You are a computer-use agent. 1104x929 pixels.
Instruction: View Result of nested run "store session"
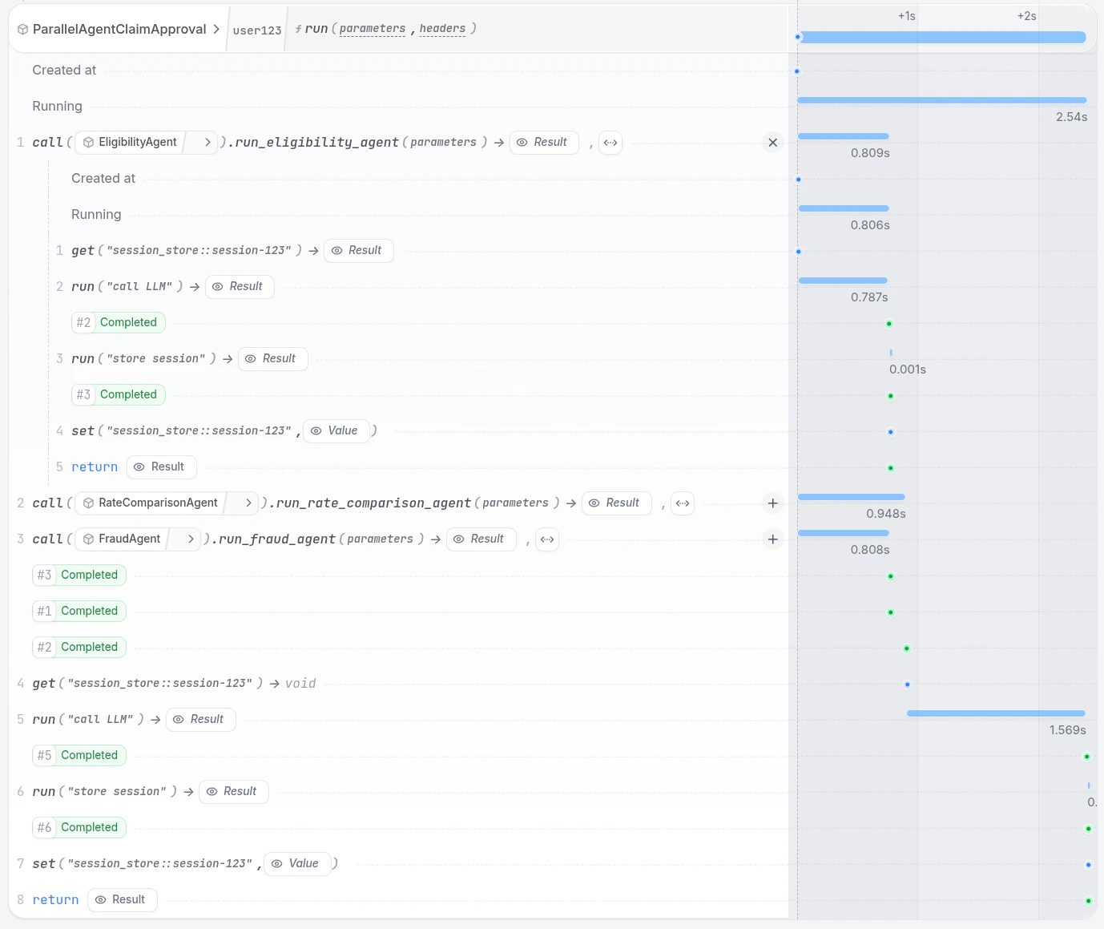(272, 358)
